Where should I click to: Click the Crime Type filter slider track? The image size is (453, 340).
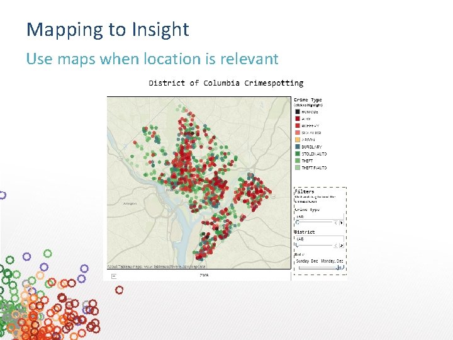[315, 222]
